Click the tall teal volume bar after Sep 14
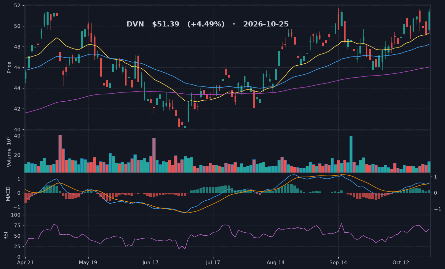The image size is (445, 269). [351, 154]
